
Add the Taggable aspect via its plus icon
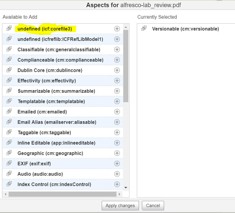tap(117, 132)
